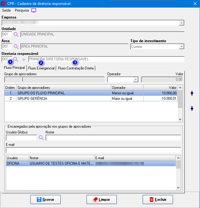Switch to Fluxo Emergencial tab

42,68
